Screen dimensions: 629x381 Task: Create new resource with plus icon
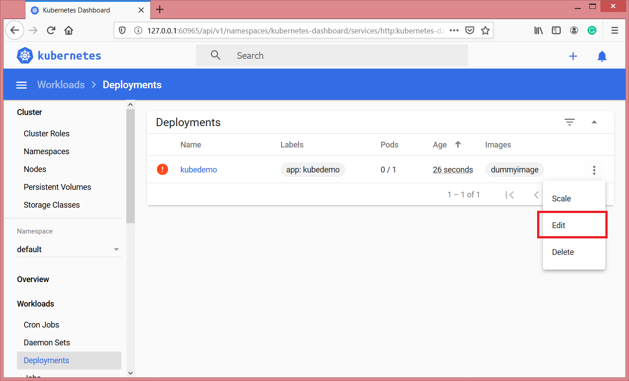[573, 56]
